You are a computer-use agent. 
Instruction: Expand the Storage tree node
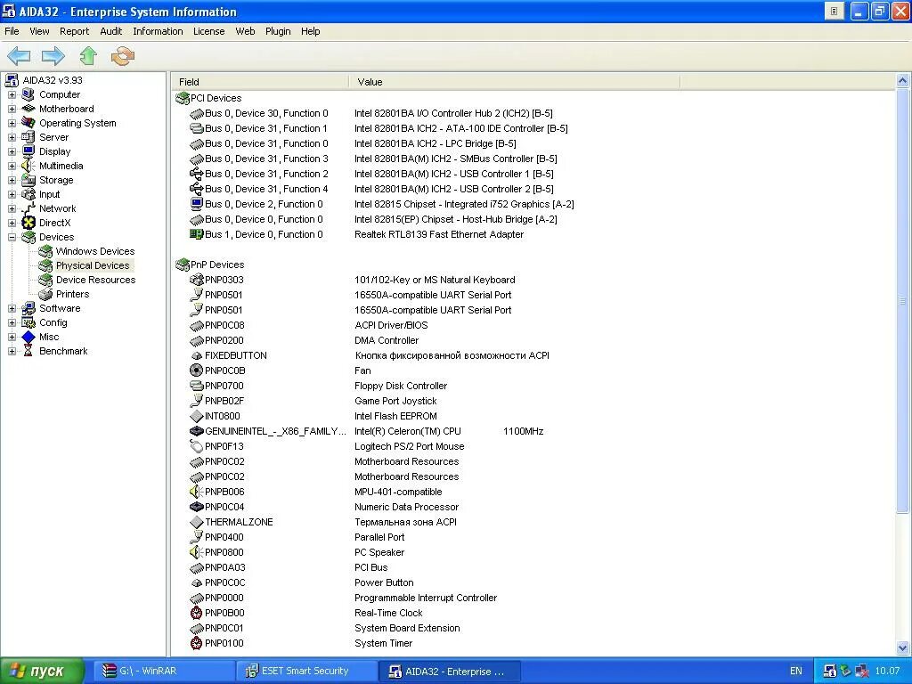coord(12,180)
